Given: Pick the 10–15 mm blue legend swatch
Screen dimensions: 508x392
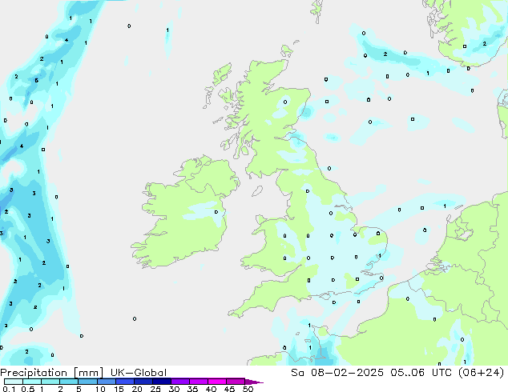Looking at the screenshot, I should 106,382.
